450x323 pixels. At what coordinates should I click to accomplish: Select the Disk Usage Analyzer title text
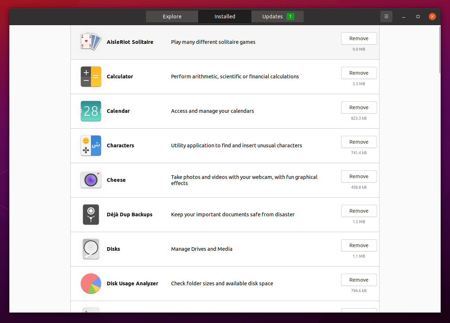(x=133, y=283)
